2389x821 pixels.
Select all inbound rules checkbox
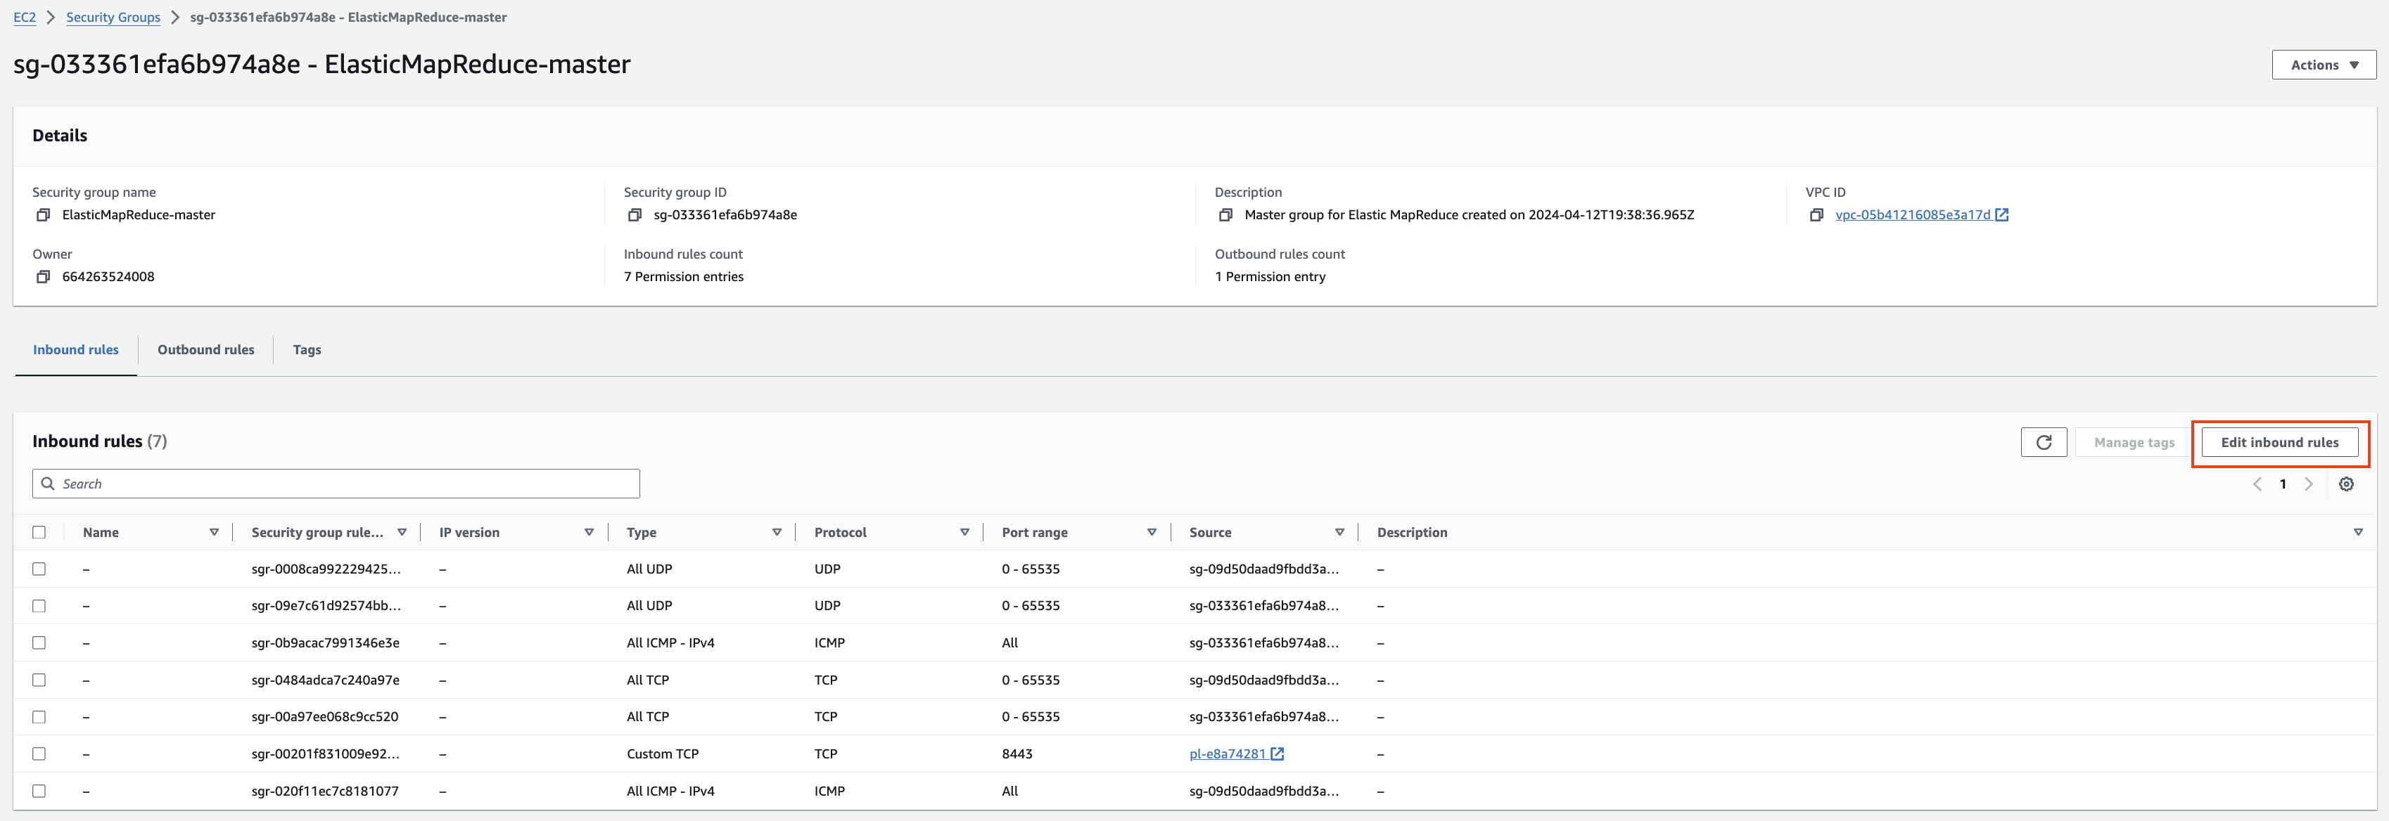coord(39,532)
